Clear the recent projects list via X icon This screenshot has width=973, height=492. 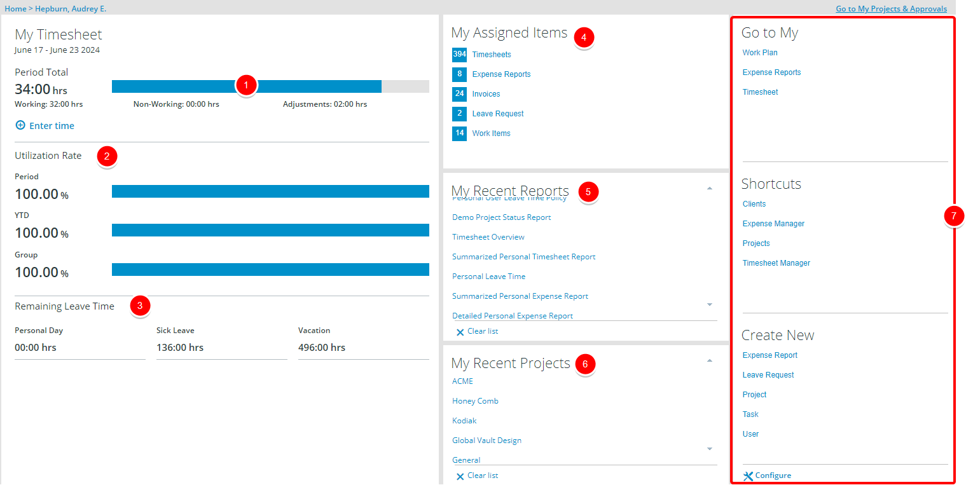(460, 475)
